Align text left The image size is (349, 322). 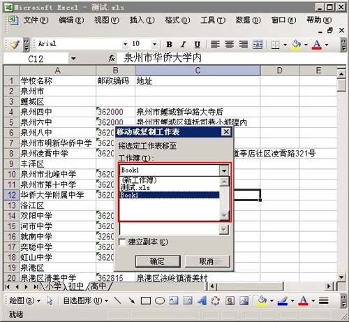(x=215, y=44)
